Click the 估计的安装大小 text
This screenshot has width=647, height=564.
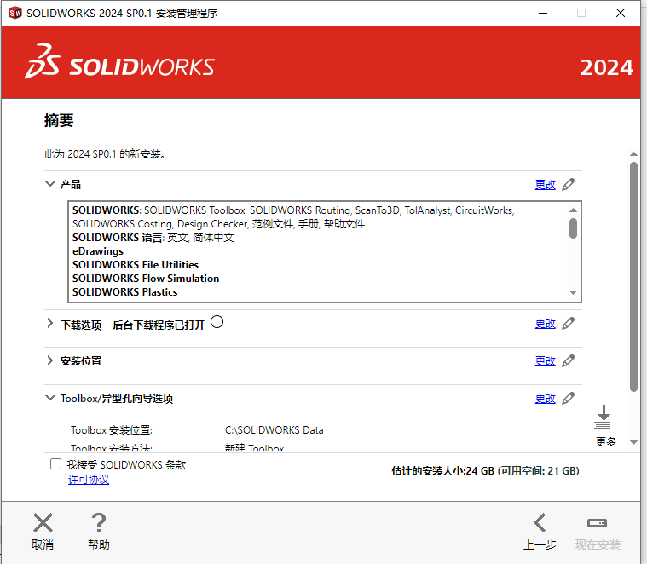point(485,471)
